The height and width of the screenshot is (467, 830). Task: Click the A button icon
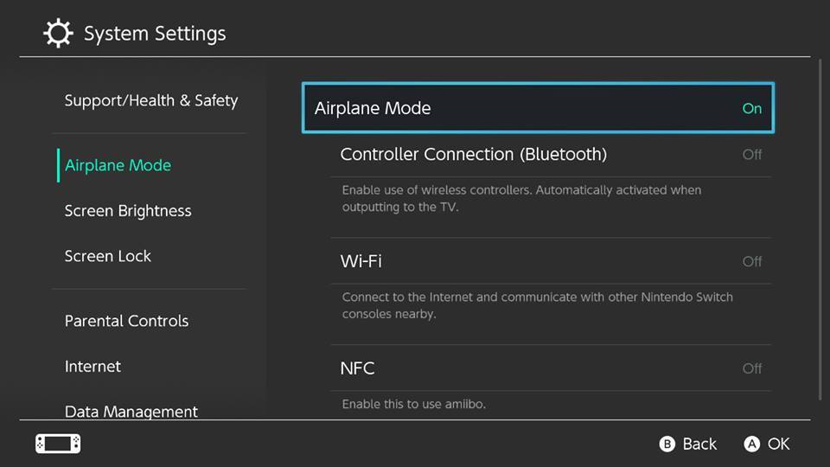[x=751, y=444]
